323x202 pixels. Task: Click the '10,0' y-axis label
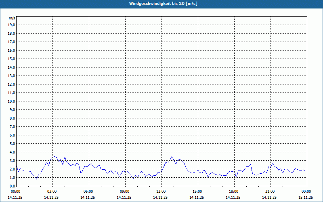pos(11,101)
